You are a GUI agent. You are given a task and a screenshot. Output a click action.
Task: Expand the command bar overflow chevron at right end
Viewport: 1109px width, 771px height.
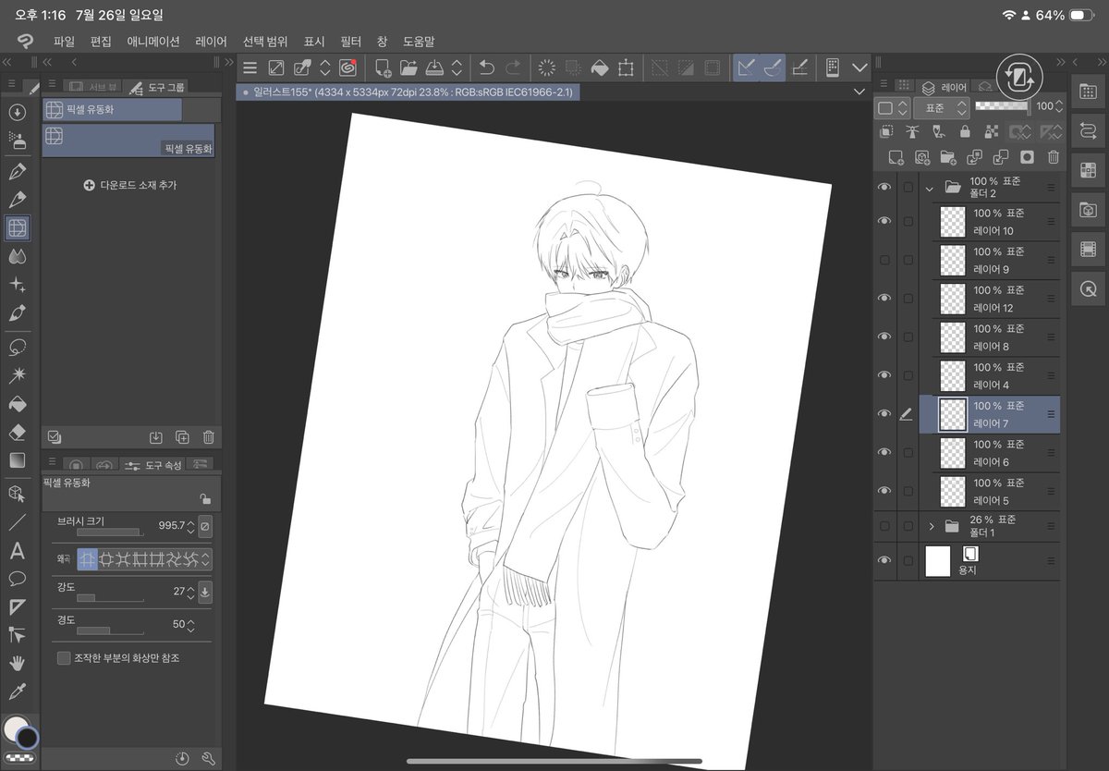coord(859,67)
